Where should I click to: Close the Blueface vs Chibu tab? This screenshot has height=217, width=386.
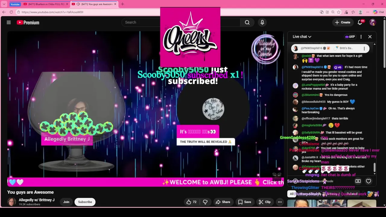coord(67,4)
